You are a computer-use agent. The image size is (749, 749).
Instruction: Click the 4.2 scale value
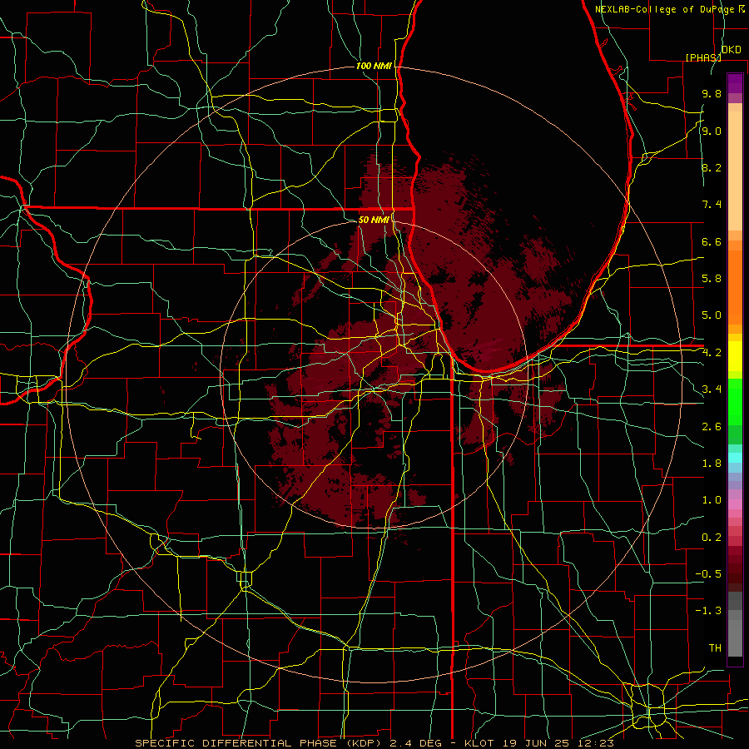(x=712, y=353)
